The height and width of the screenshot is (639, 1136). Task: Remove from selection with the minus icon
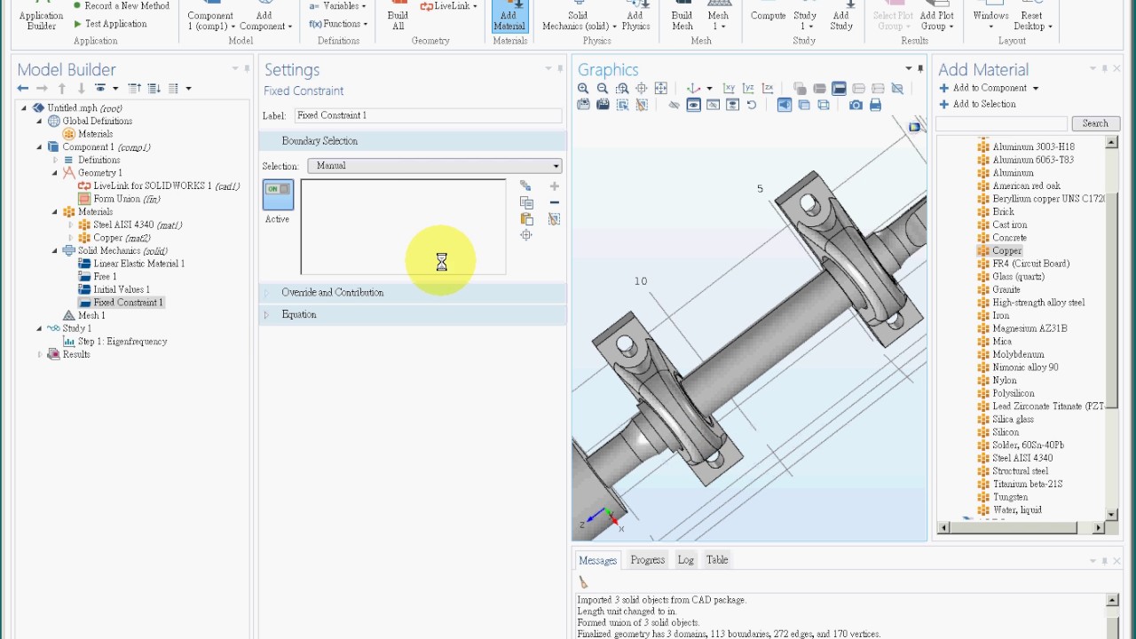[555, 202]
